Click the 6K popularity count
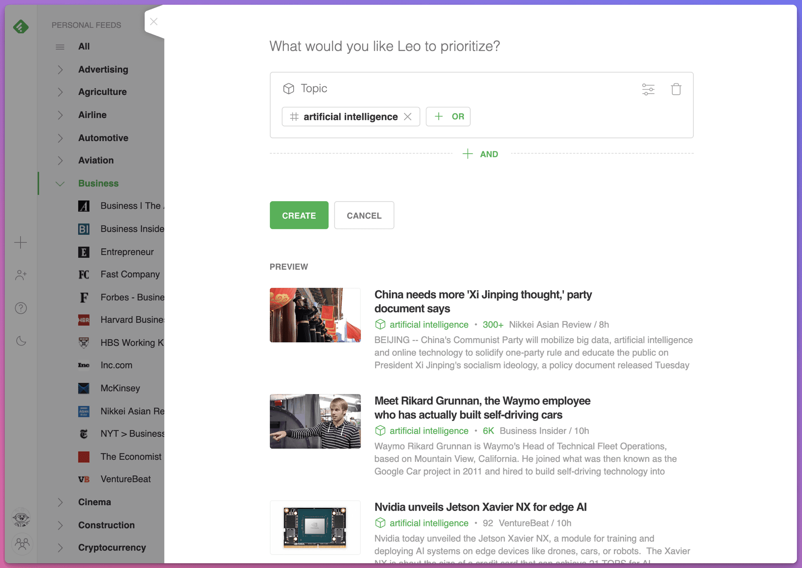The height and width of the screenshot is (568, 802). (488, 431)
